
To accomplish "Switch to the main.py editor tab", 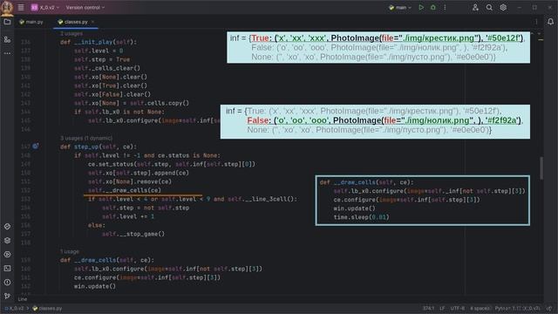I will tap(31, 22).
